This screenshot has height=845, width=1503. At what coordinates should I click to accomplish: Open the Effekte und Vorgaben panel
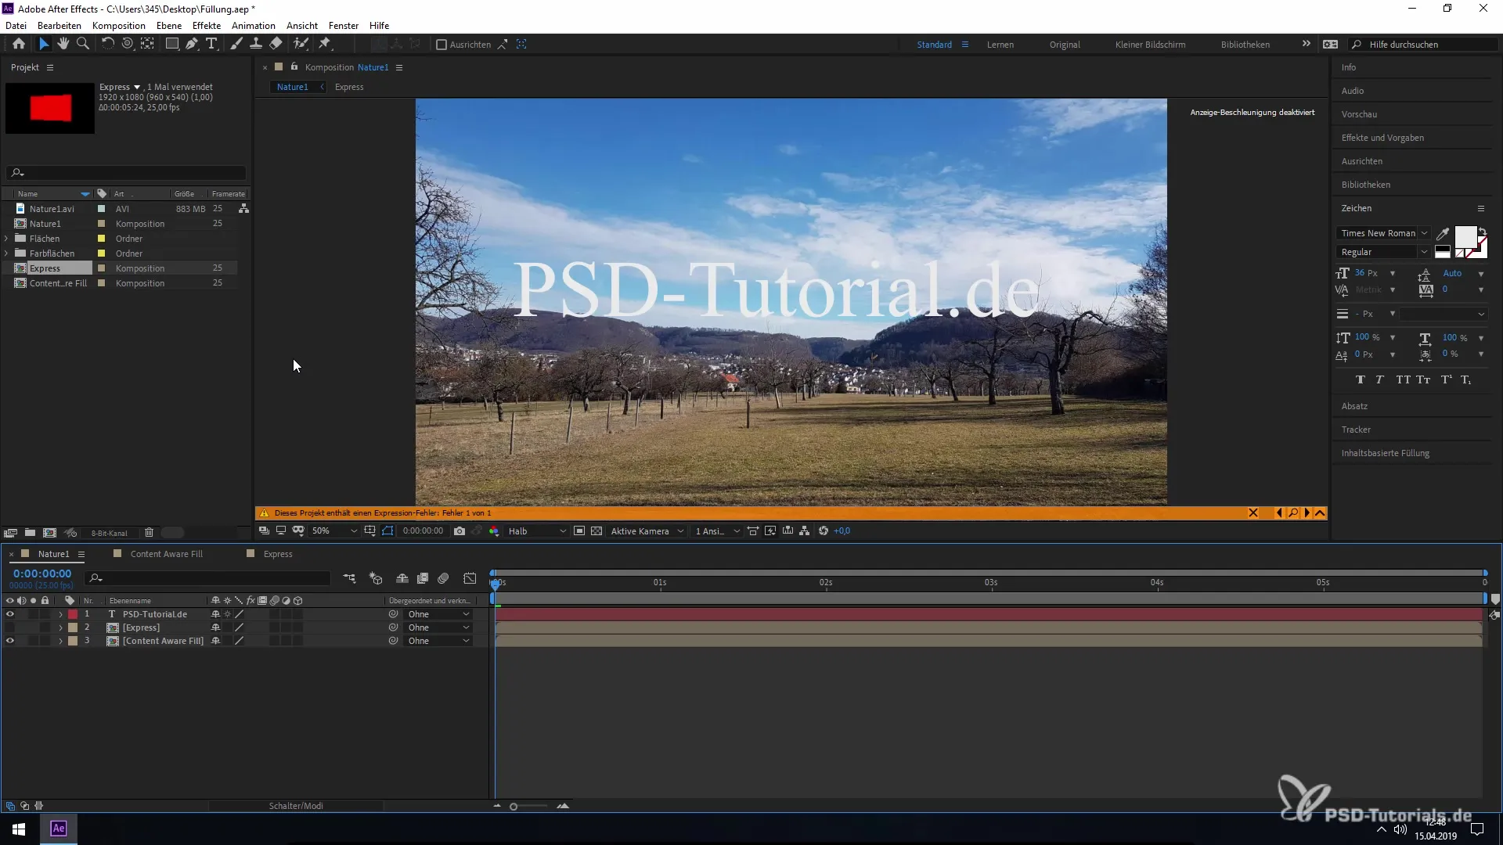click(x=1382, y=138)
